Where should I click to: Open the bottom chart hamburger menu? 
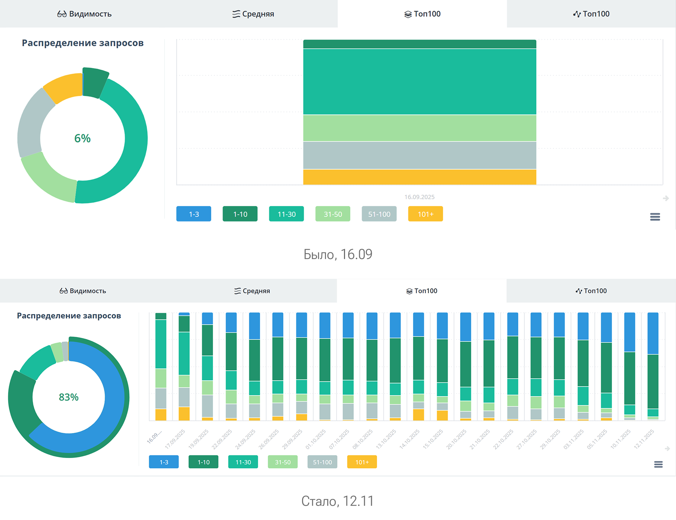point(658,464)
